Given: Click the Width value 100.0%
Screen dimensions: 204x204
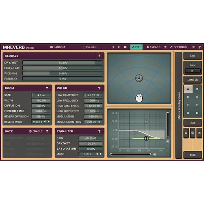Looking at the screenshot, I should tap(41, 100).
